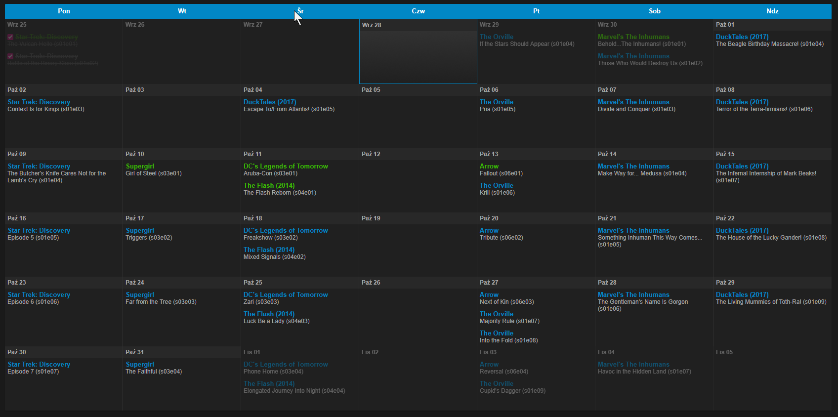Open Supergirl link on Paź 10
Viewport: 838px width, 417px height.
tap(140, 166)
